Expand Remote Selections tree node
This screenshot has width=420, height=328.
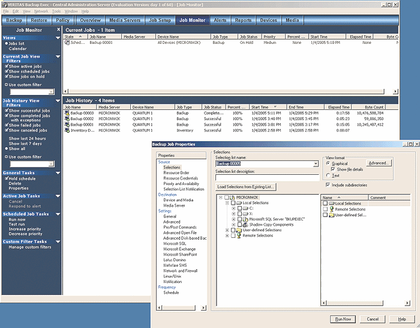click(x=227, y=235)
